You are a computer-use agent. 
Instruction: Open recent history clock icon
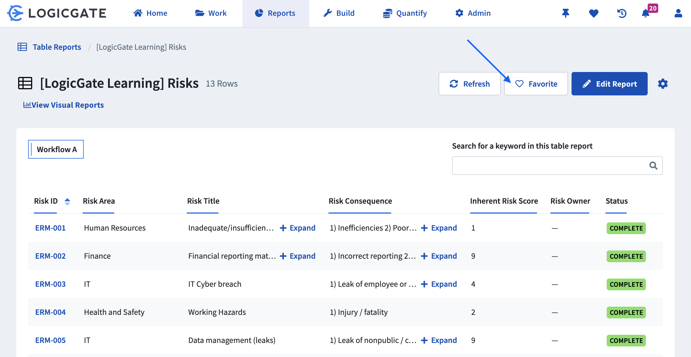(622, 13)
